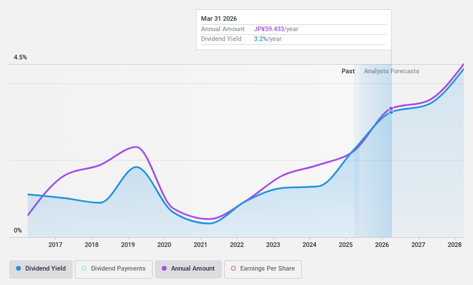473x285 pixels.
Task: Select the 2018 x-axis label
Action: click(92, 245)
